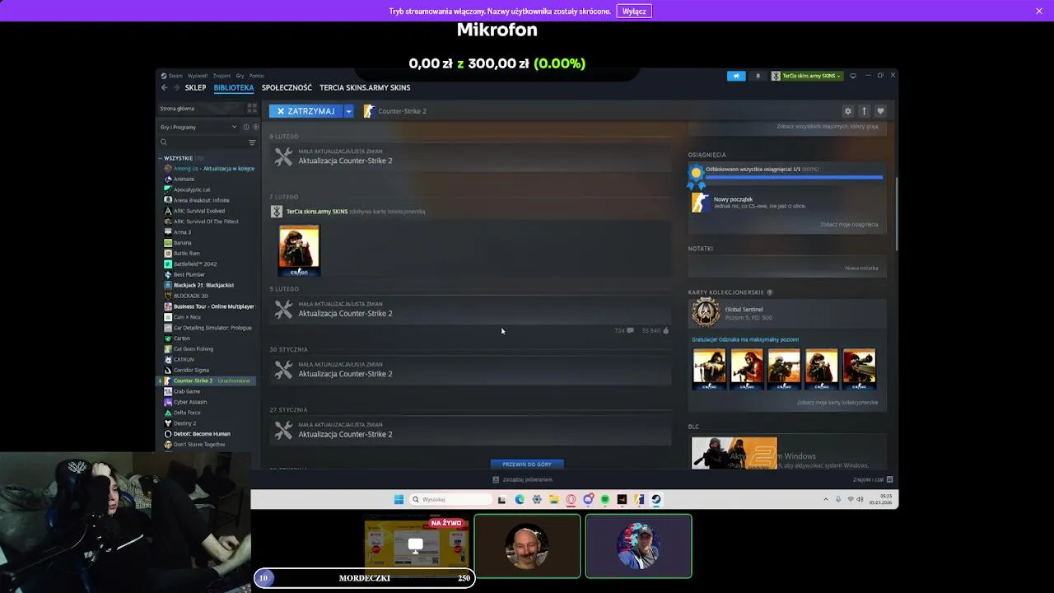Collapse the Wszystkie games category
Screen dimensions: 1054x593
pos(161,158)
